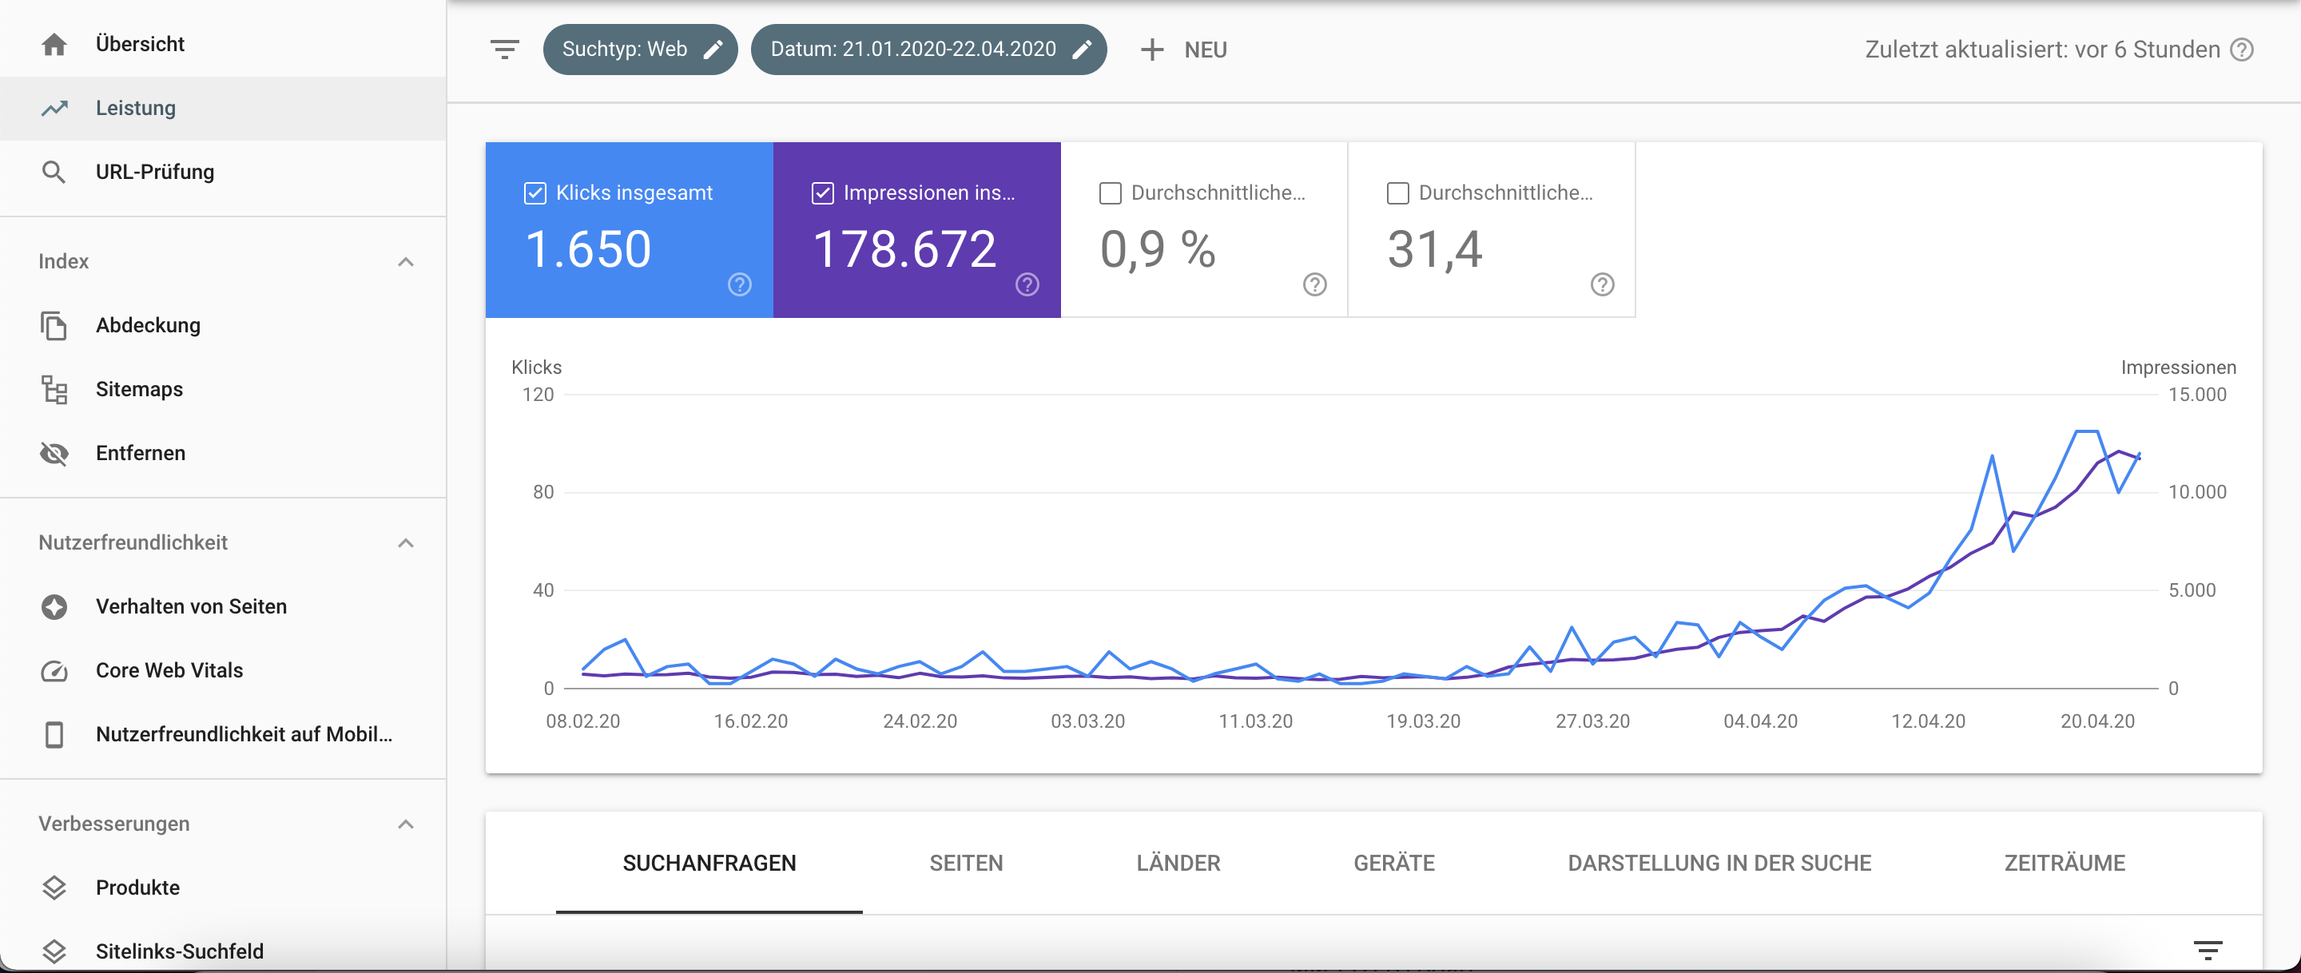Click the magnifier icon beside URL-Prüfung

click(x=54, y=172)
